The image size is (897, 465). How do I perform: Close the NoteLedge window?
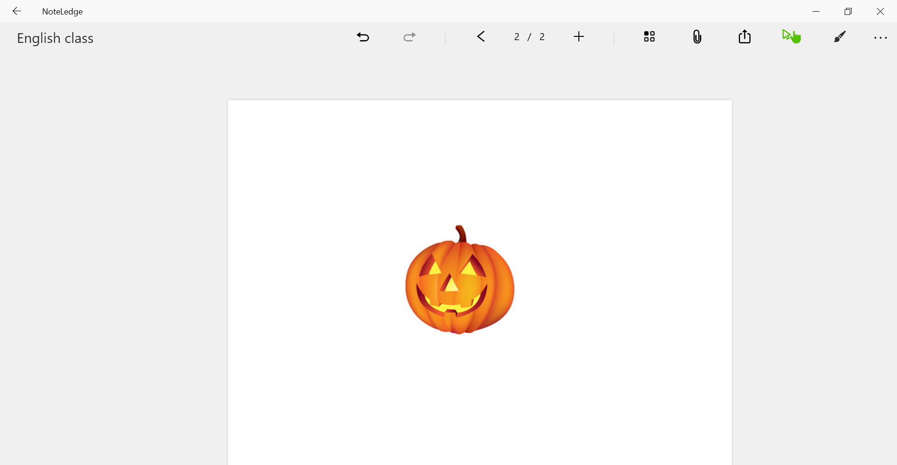tap(880, 11)
